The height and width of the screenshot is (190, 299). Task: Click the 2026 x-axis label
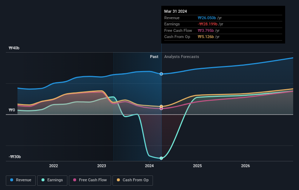click(x=245, y=166)
